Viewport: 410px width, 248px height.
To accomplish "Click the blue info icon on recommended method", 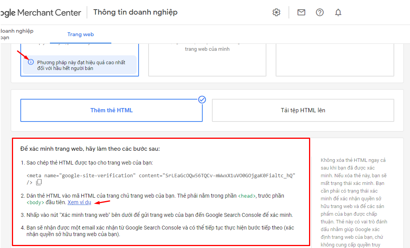I will point(31,62).
